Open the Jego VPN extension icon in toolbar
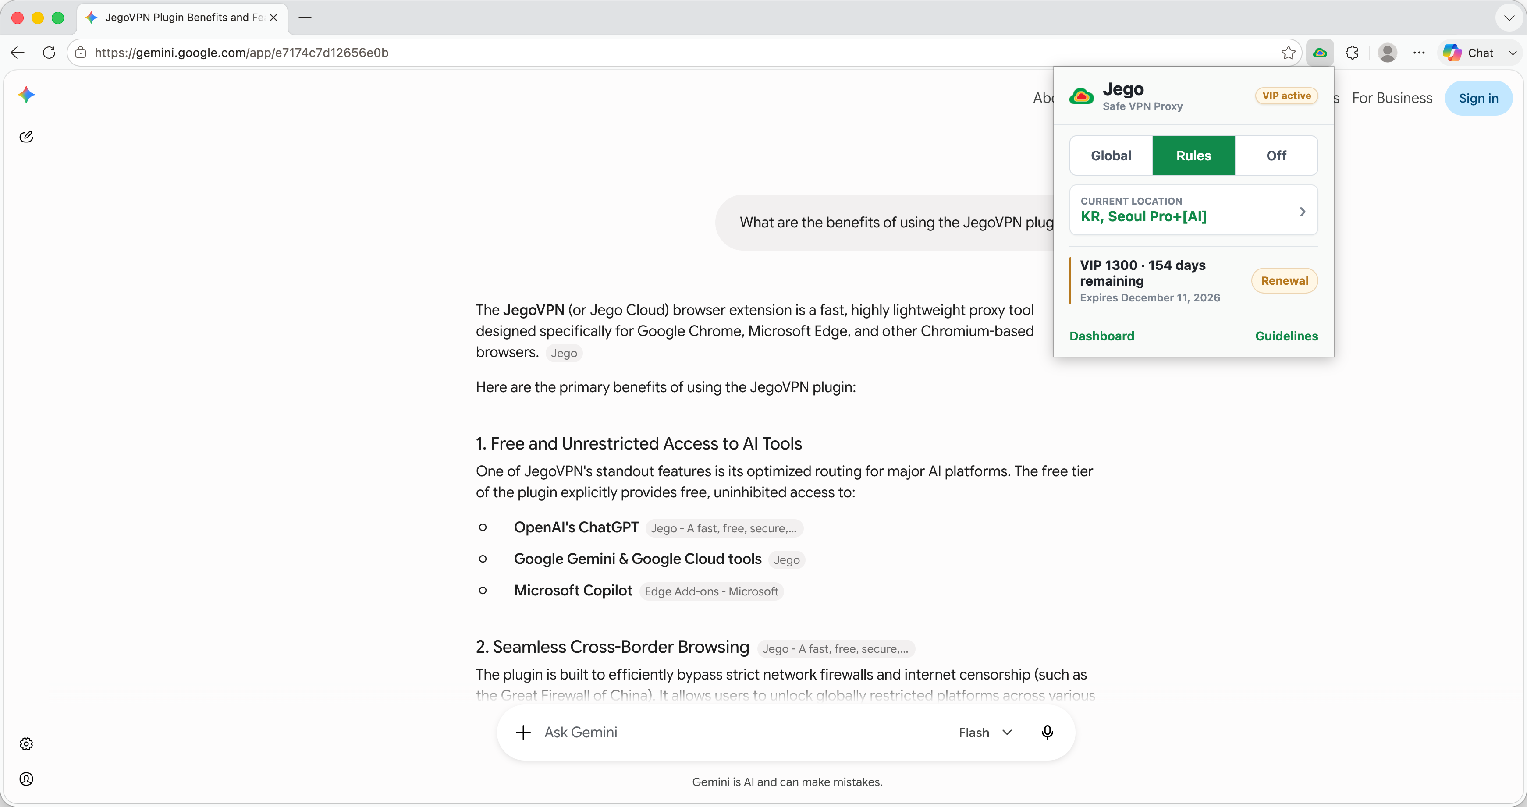Screen dimensions: 1527x807 (1320, 53)
